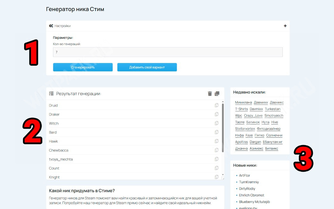Open the Wpc recent search link
The image size is (334, 209).
(x=239, y=116)
